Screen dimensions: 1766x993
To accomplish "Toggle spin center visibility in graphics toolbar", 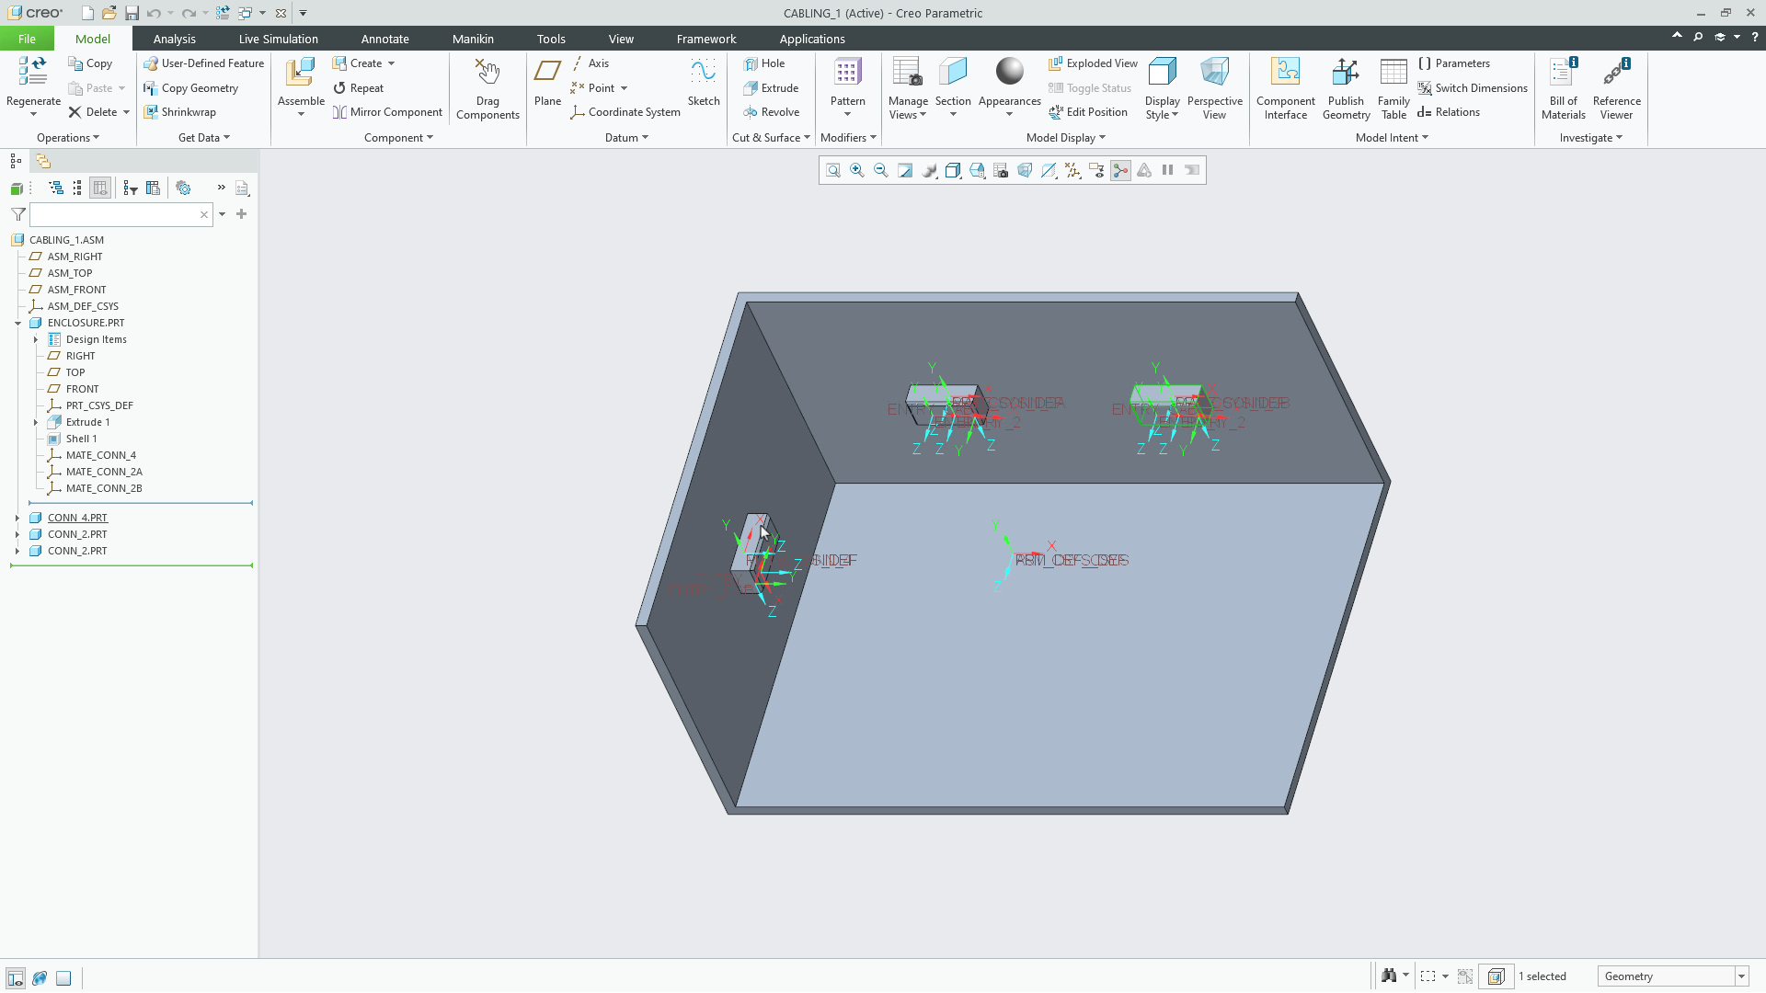I will coord(1120,170).
